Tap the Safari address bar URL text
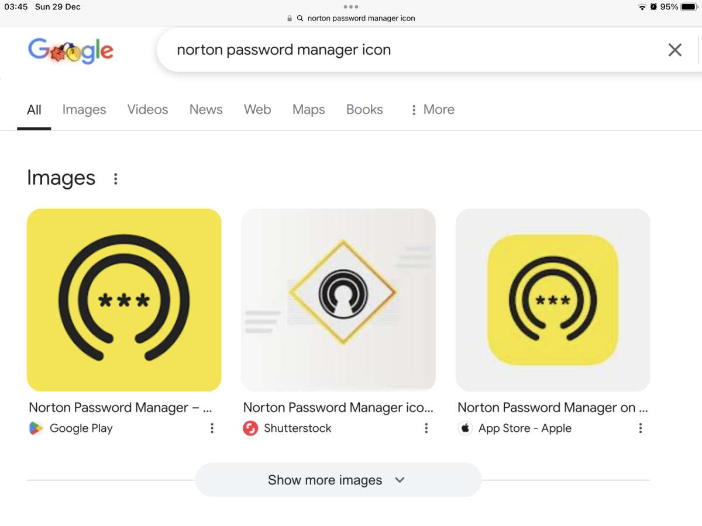Screen dimensions: 702x526 [361, 18]
